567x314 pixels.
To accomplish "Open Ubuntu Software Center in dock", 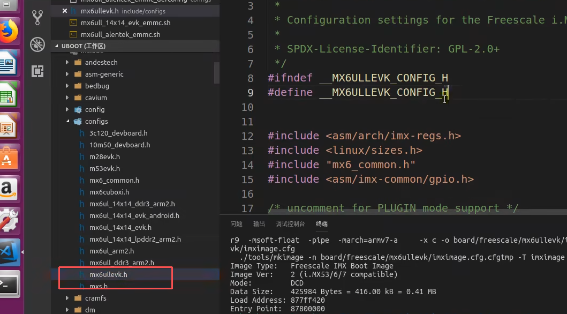I will 9,158.
